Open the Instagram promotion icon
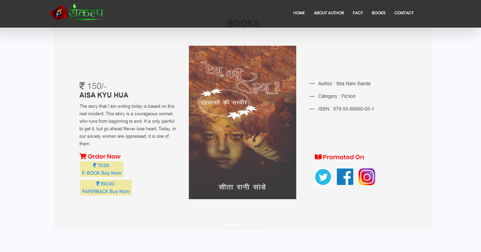The height and width of the screenshot is (252, 481). point(367,177)
